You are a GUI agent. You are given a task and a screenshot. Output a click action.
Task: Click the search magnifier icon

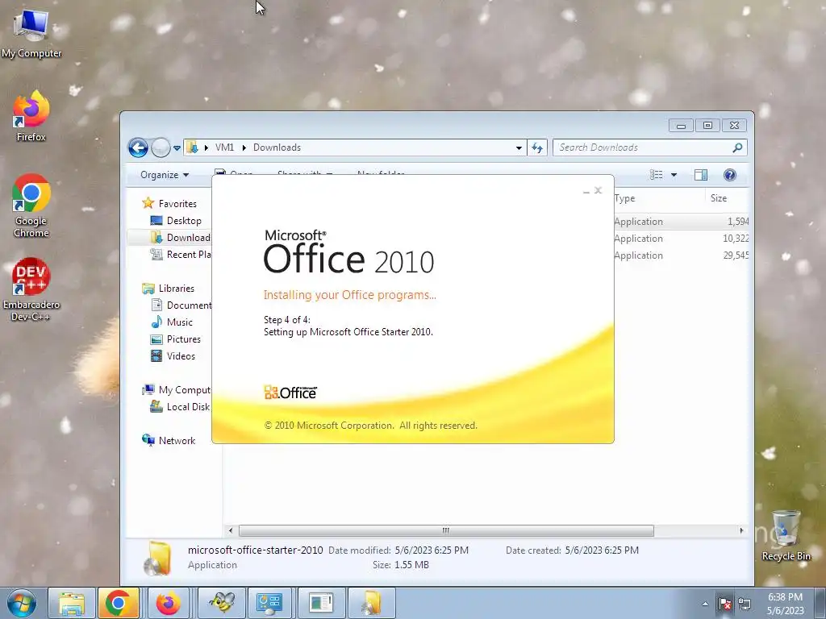(x=737, y=148)
